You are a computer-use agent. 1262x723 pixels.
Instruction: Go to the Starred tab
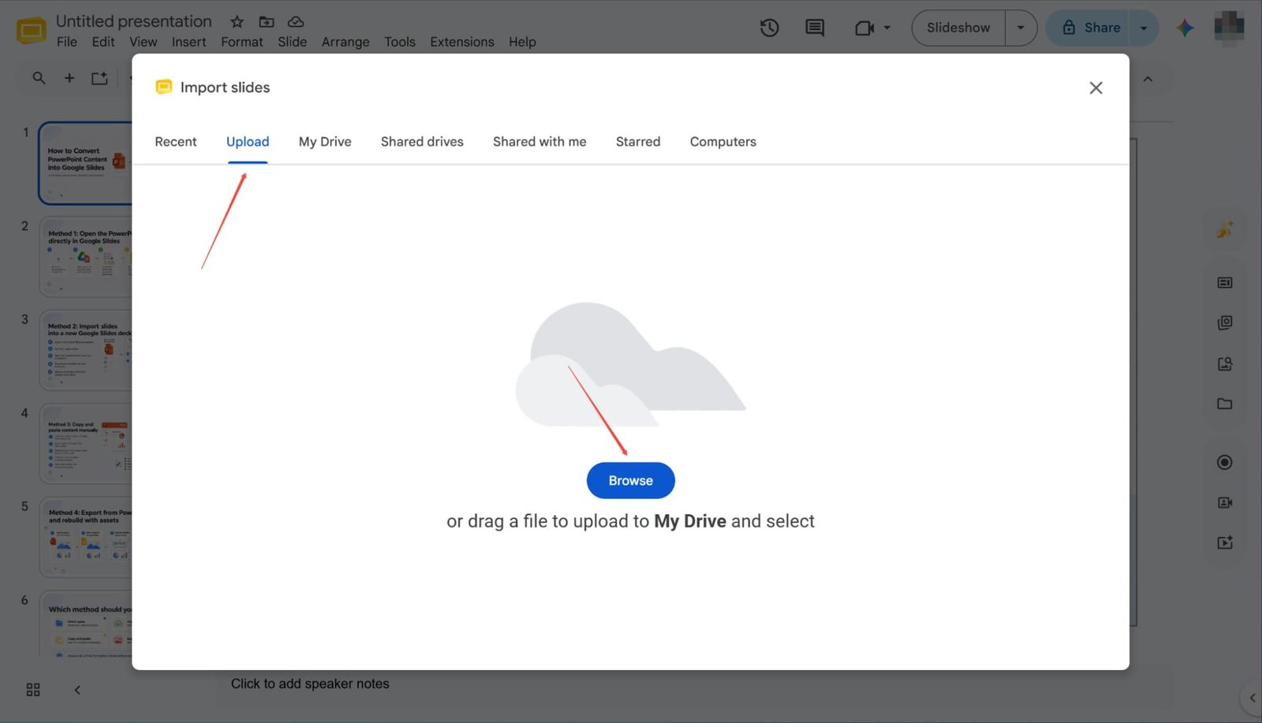pyautogui.click(x=638, y=142)
